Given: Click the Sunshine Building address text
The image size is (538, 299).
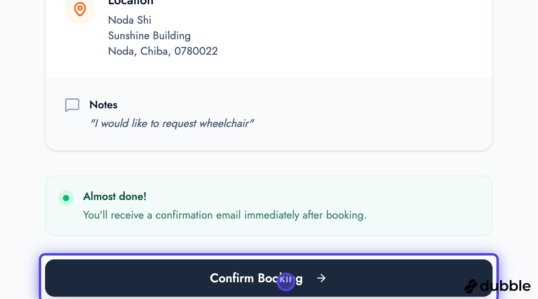Looking at the screenshot, I should click(x=150, y=36).
